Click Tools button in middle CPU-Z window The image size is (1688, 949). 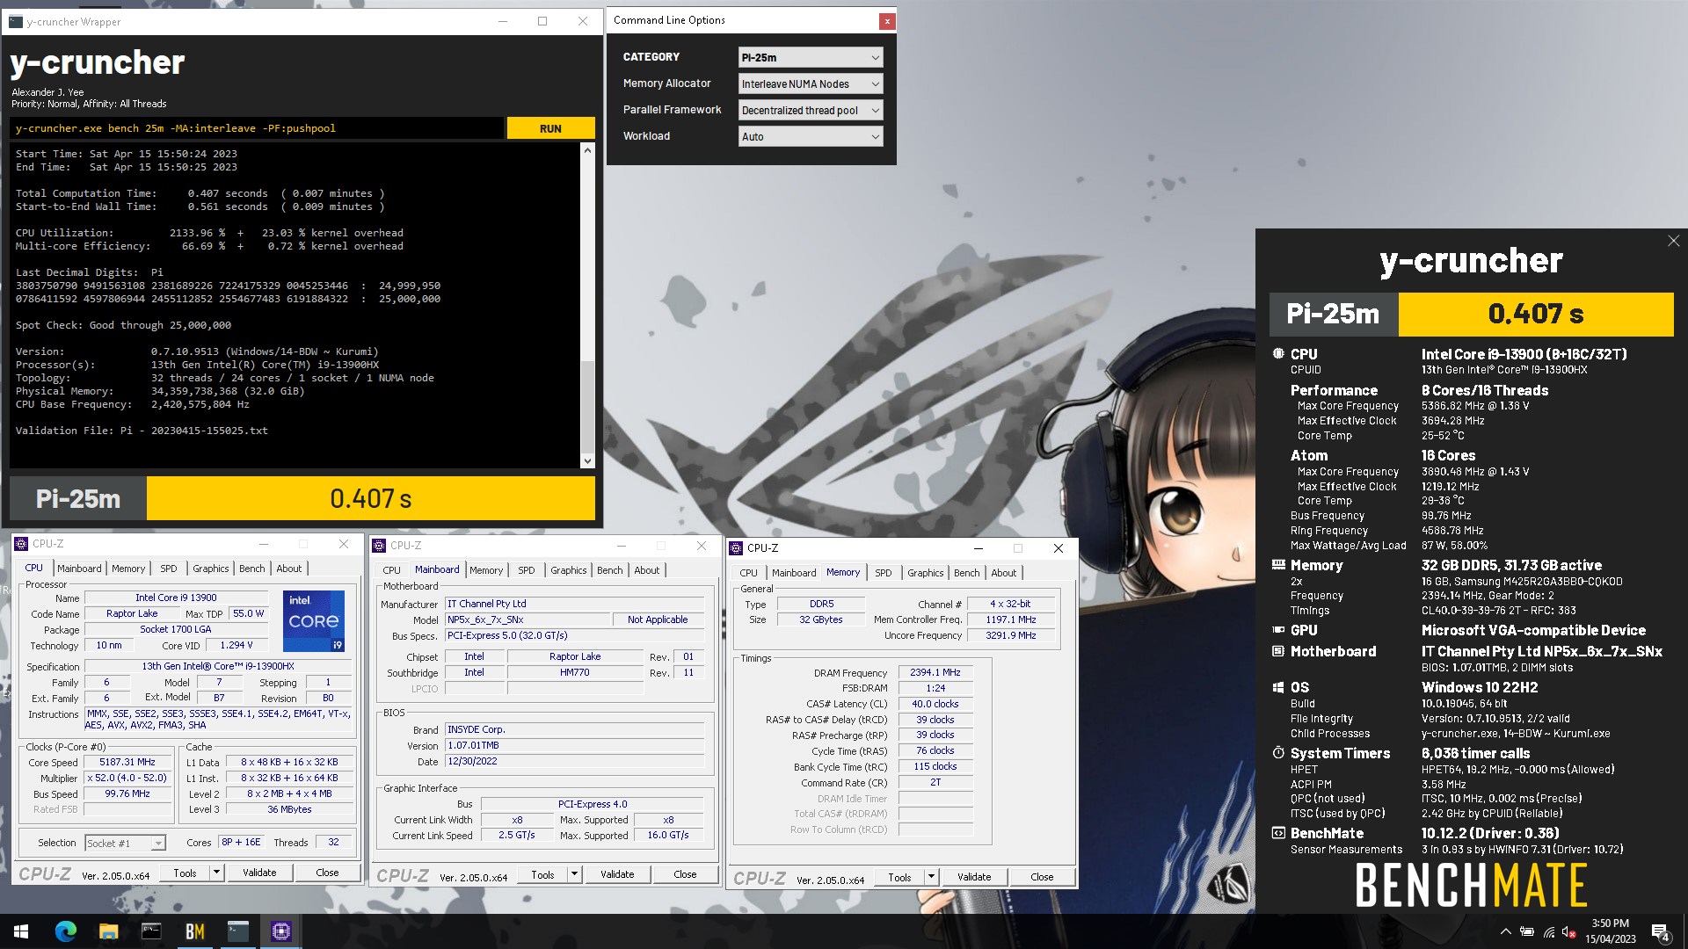coord(543,874)
